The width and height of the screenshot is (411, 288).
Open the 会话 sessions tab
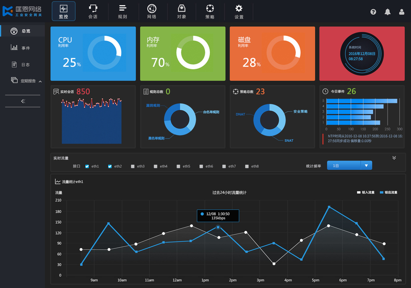coord(93,11)
